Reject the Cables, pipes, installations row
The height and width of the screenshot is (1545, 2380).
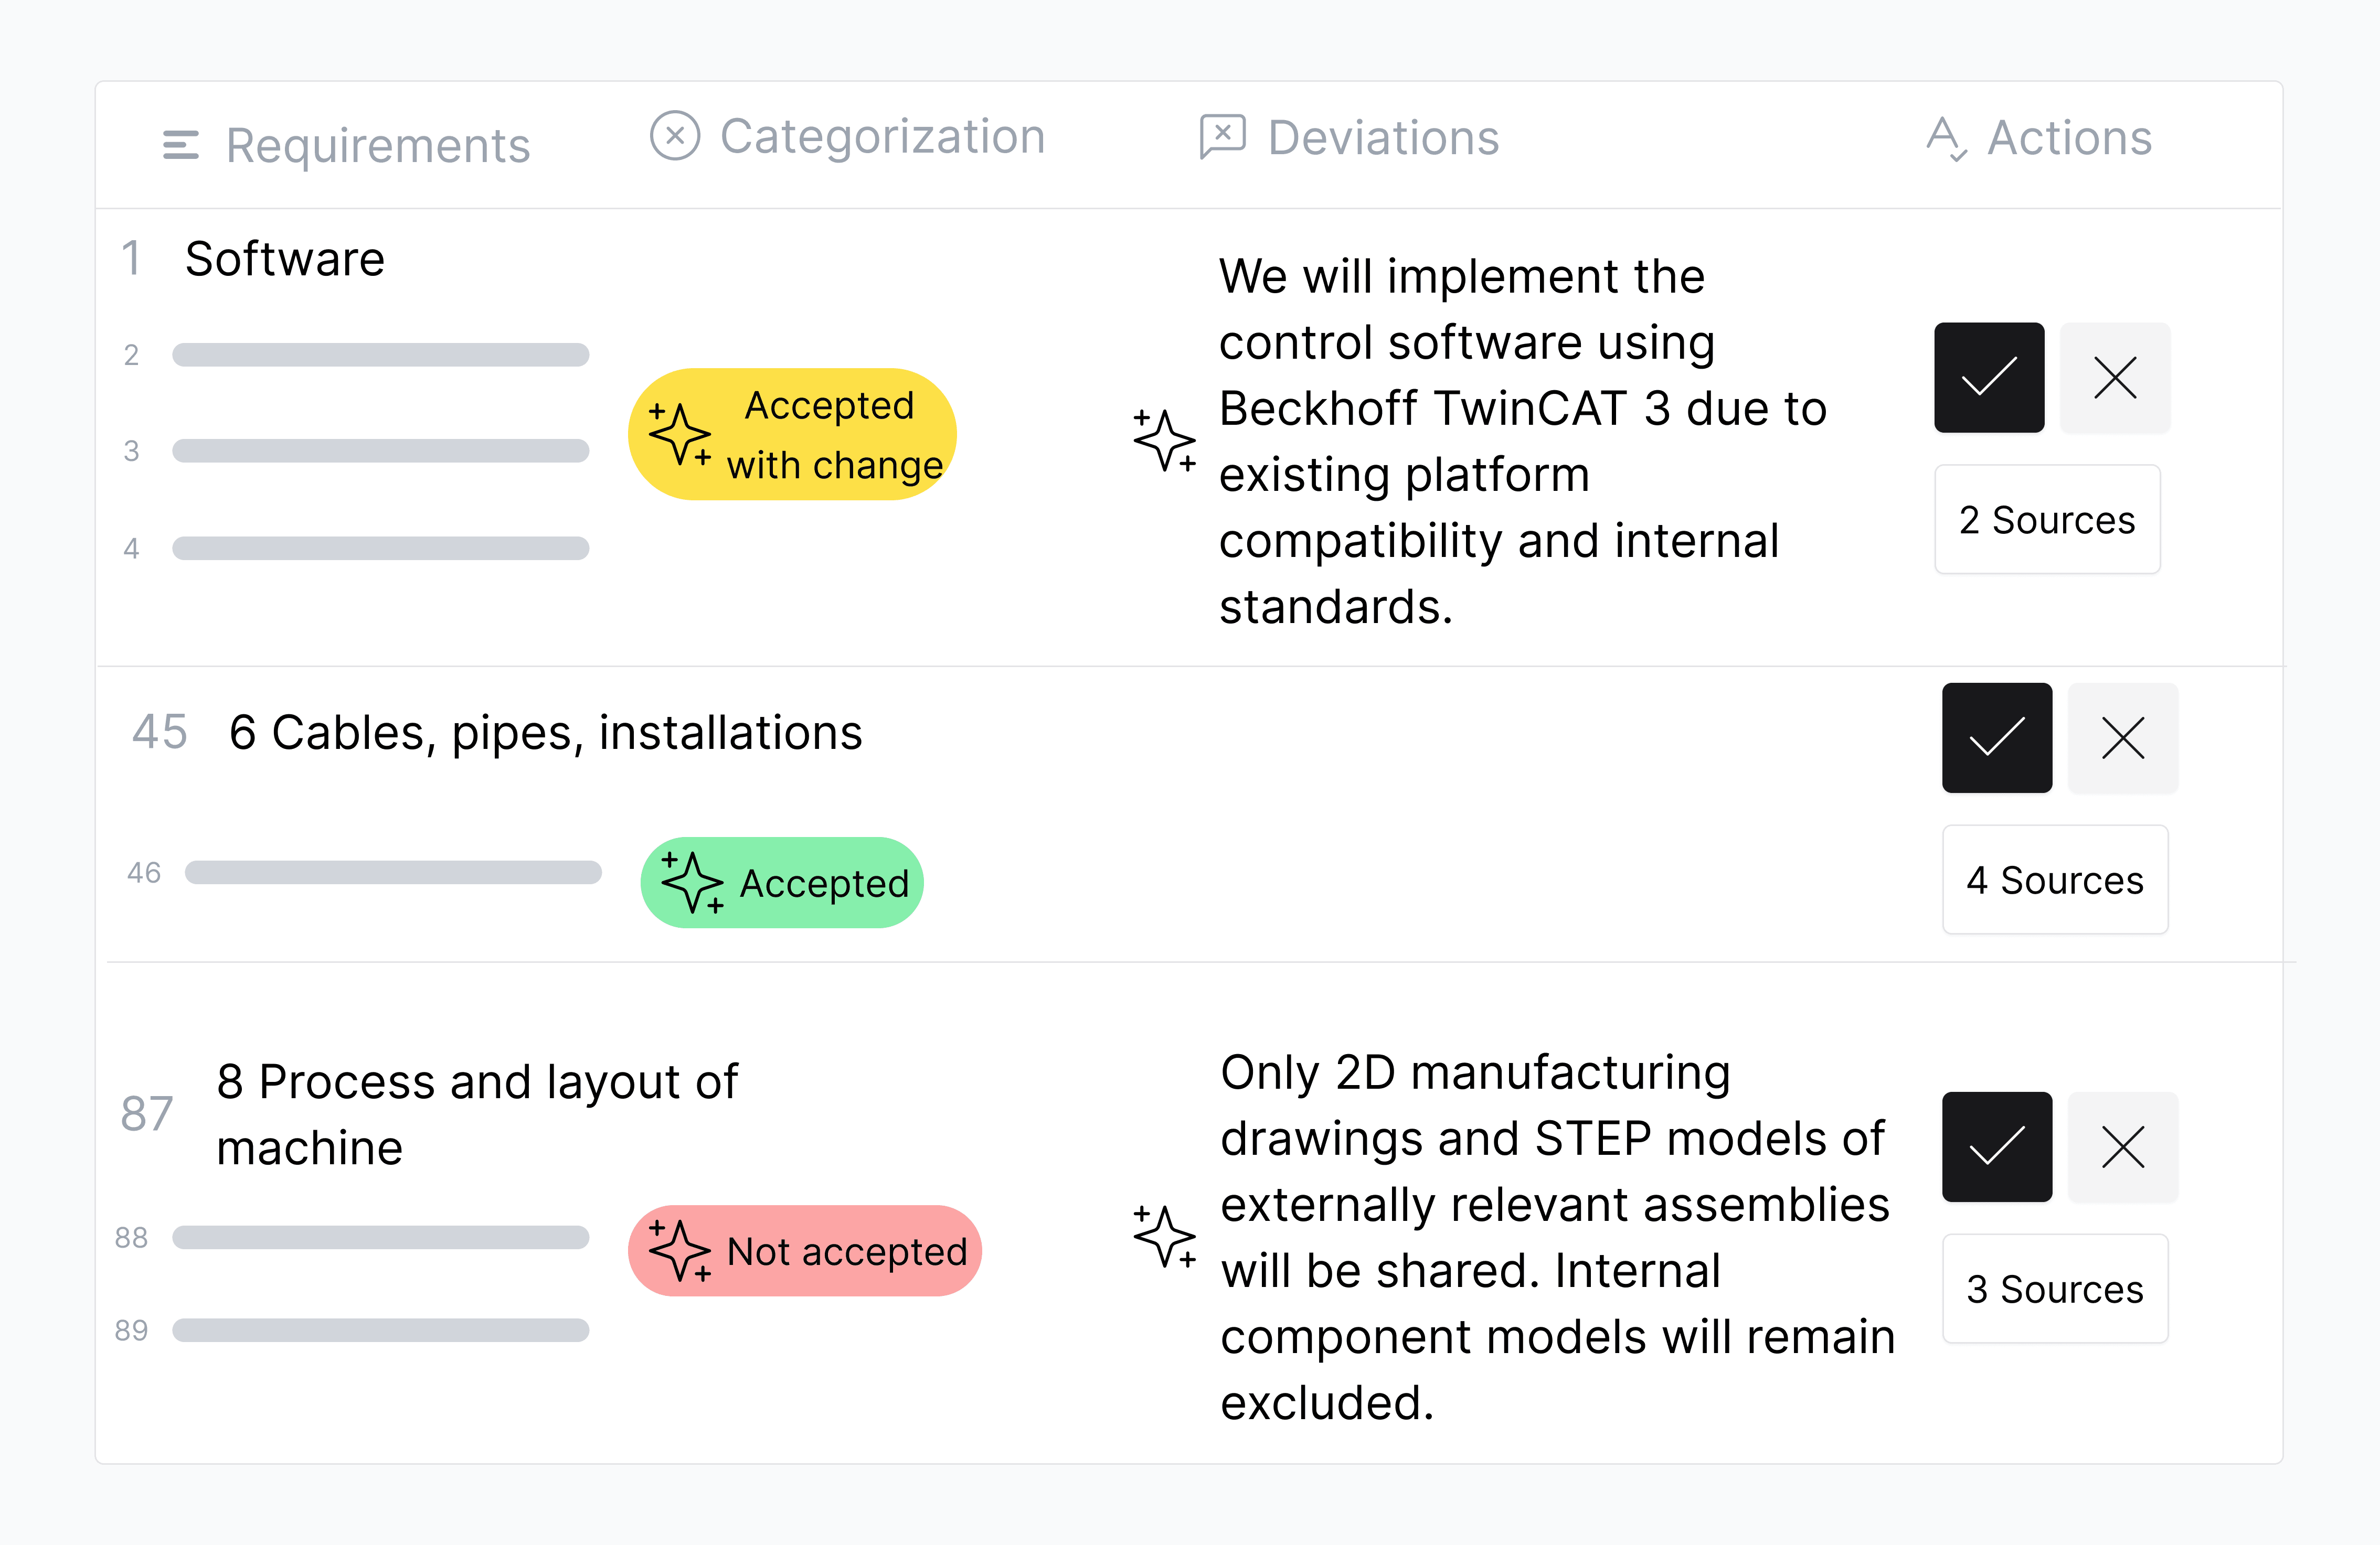point(2122,737)
